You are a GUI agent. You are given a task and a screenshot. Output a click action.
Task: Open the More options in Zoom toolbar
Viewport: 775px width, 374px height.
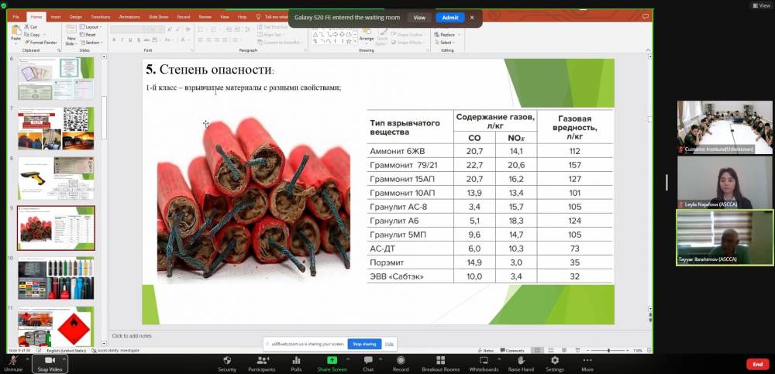pyautogui.click(x=587, y=364)
